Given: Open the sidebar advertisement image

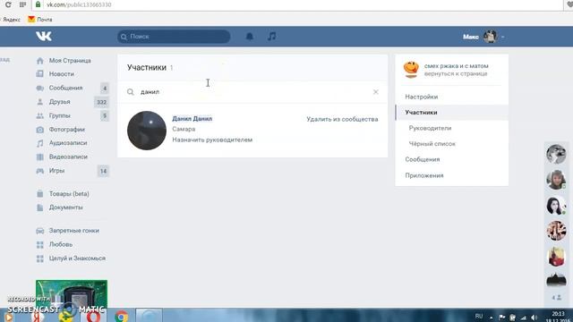Looking at the screenshot, I should [x=72, y=296].
